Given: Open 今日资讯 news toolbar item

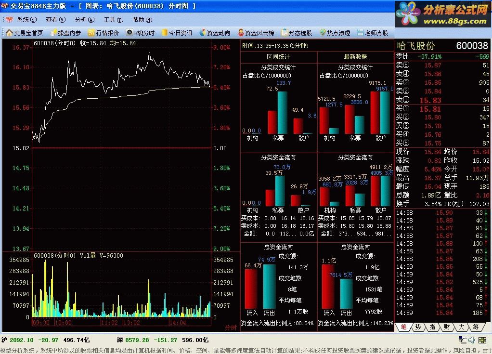Looking at the screenshot, I should point(177,33).
